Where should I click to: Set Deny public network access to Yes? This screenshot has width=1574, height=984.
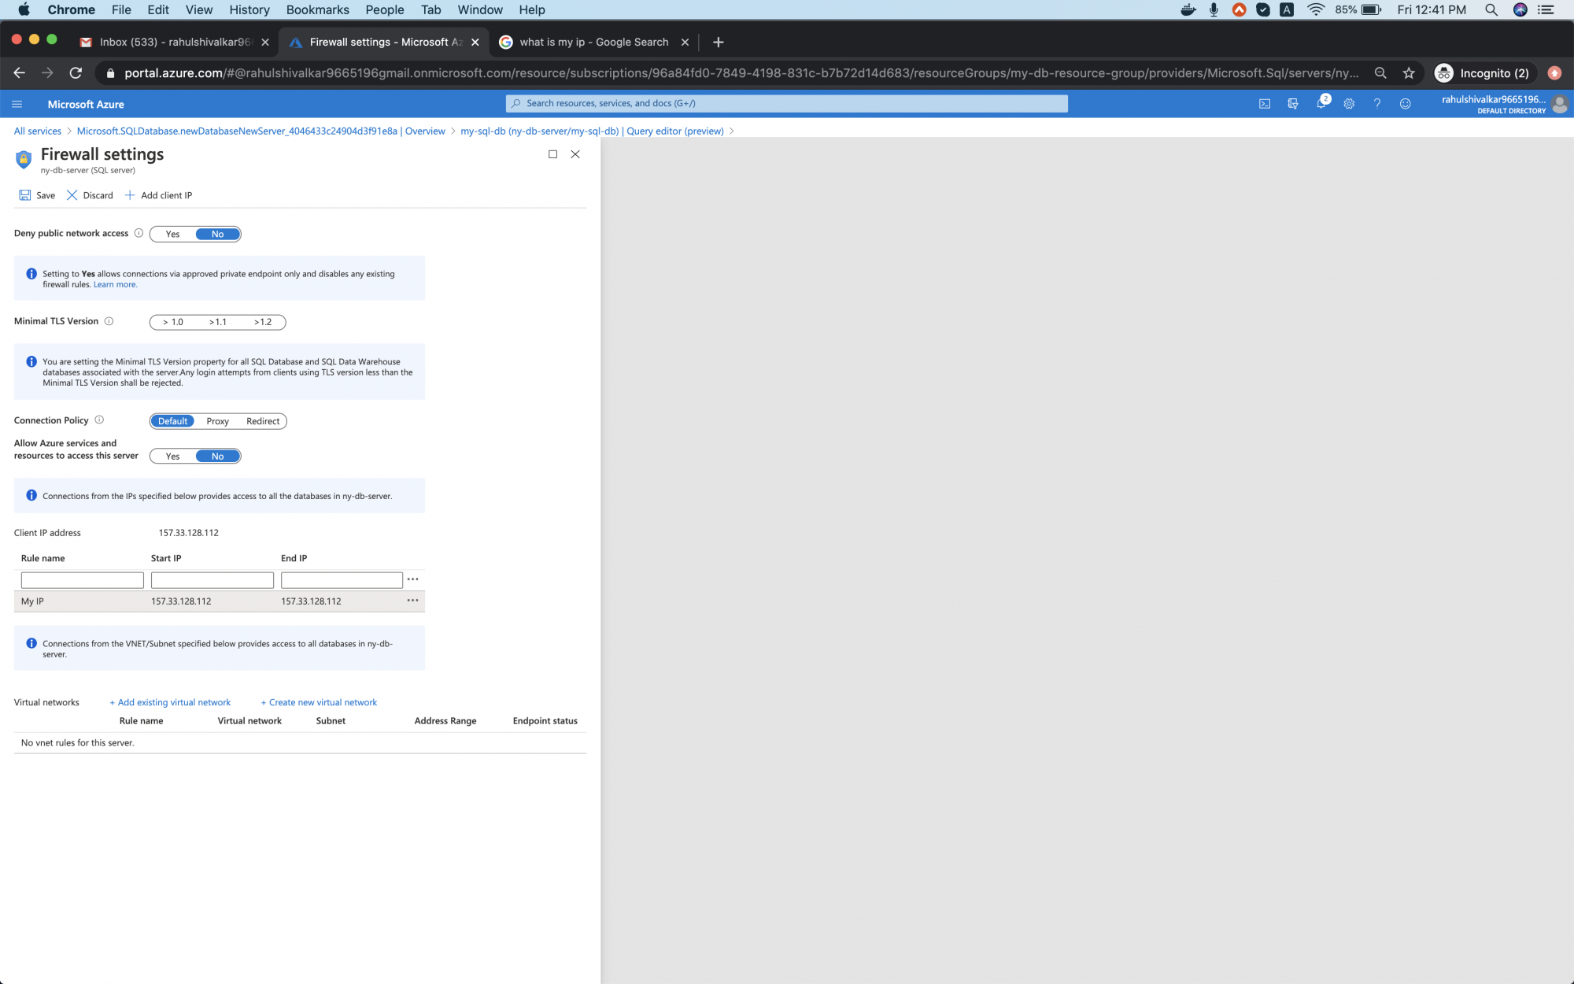tap(172, 234)
